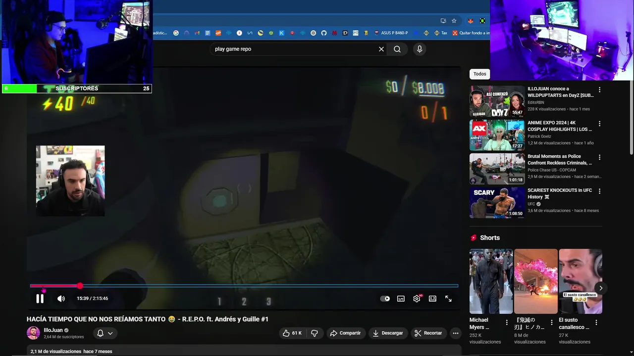Open the yellow crescent moon bookmark icon
The height and width of the screenshot is (356, 634).
click(261, 33)
